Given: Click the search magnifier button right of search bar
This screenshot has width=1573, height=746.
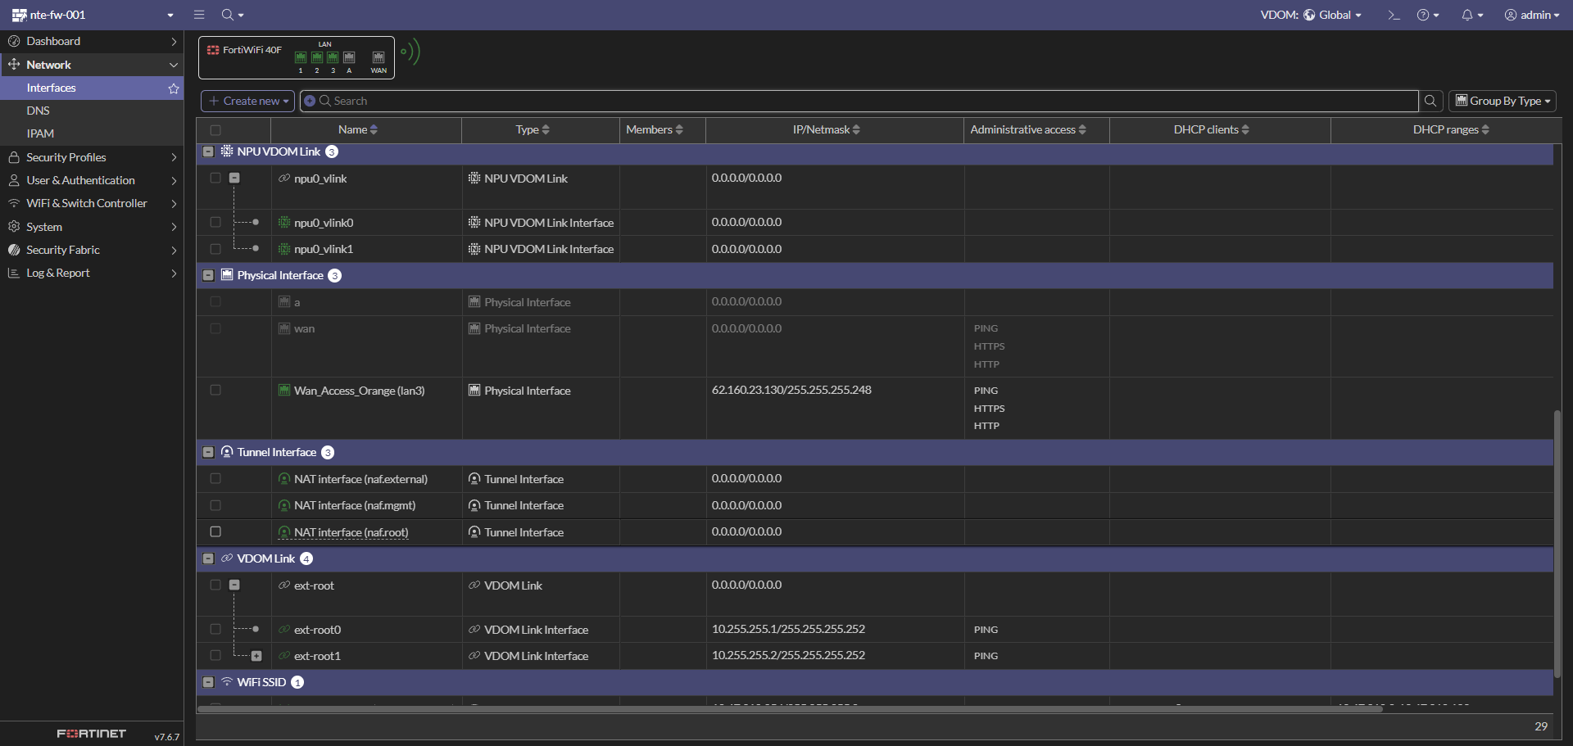Looking at the screenshot, I should [1430, 101].
